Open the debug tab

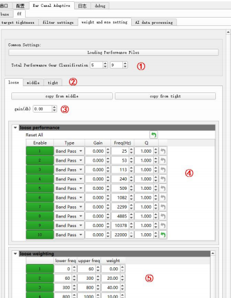pyautogui.click(x=100, y=6)
